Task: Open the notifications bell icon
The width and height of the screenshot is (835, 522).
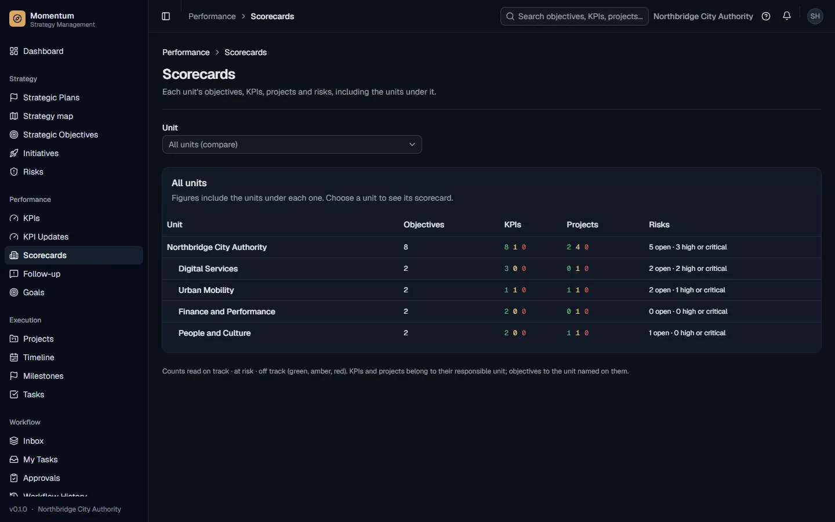Action: click(x=787, y=16)
